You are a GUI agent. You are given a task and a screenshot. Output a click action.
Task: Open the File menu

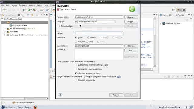(2, 5)
